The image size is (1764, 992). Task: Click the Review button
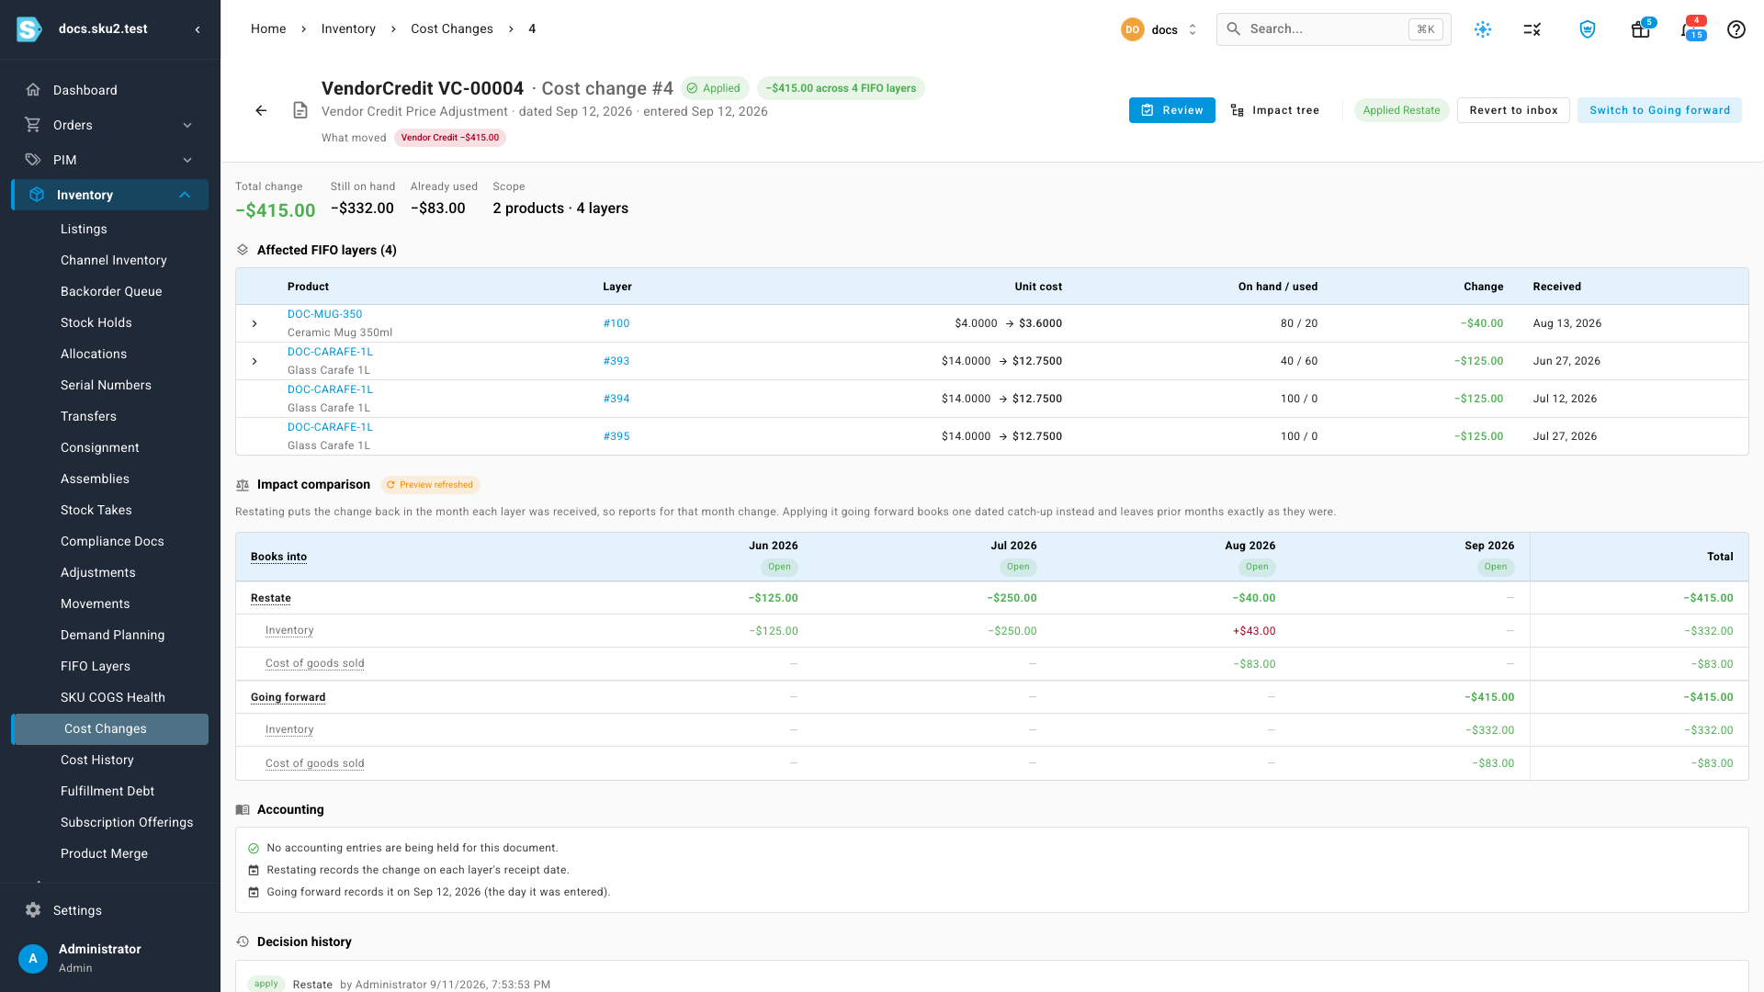tap(1172, 110)
